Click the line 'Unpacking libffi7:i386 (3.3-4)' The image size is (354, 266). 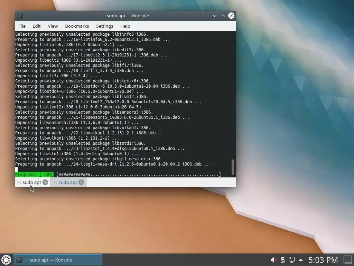coord(56,76)
